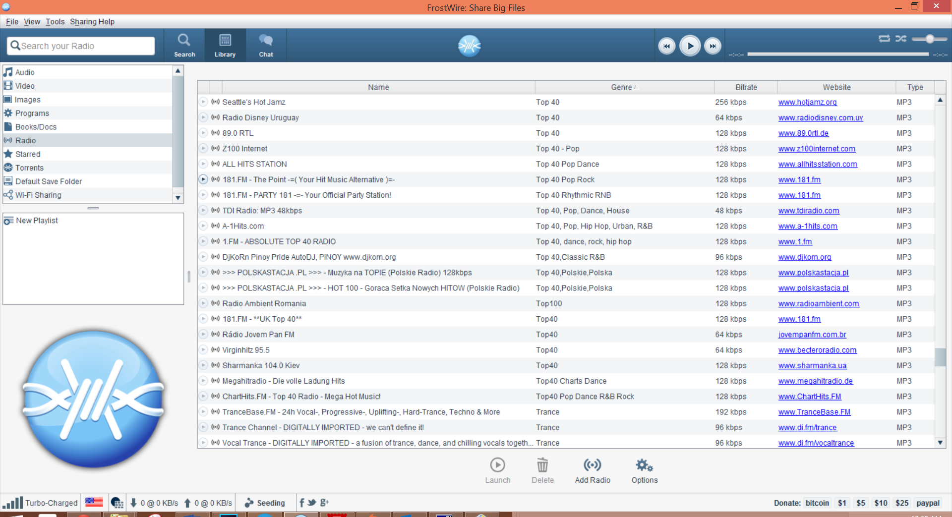The width and height of the screenshot is (952, 517).
Task: Play ALL HITS STATION row play icon
Action: coord(203,164)
